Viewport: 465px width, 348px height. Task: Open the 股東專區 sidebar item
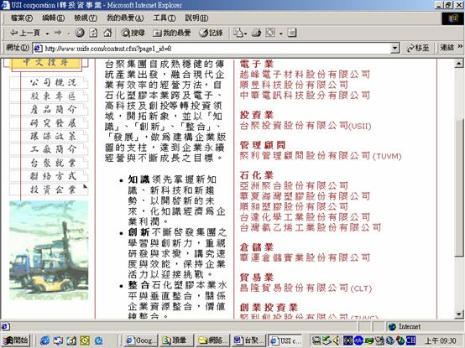tap(49, 96)
